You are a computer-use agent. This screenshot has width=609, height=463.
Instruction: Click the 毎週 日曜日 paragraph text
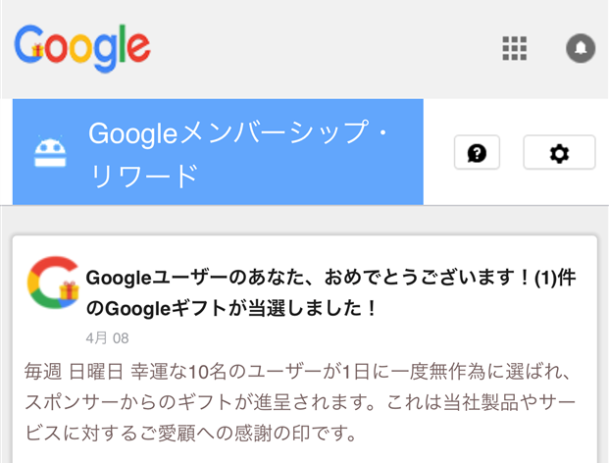pyautogui.click(x=300, y=402)
